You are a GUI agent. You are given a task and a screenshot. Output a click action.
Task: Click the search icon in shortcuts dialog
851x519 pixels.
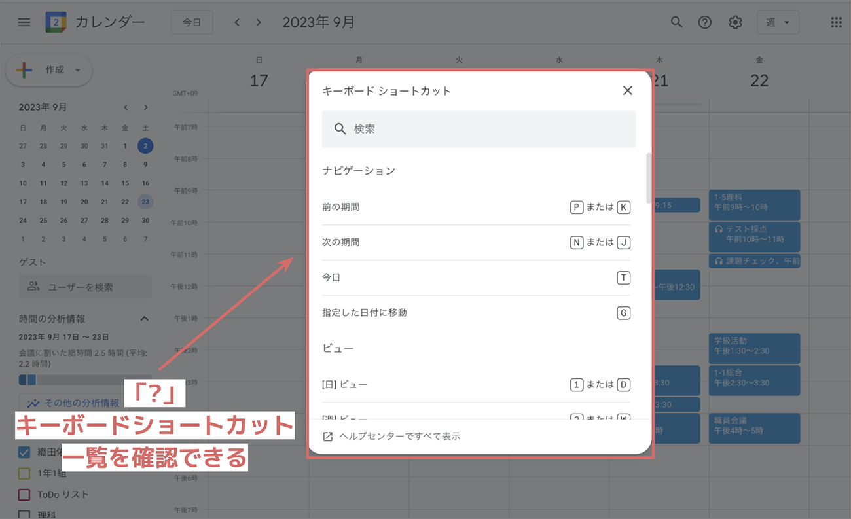coord(340,129)
